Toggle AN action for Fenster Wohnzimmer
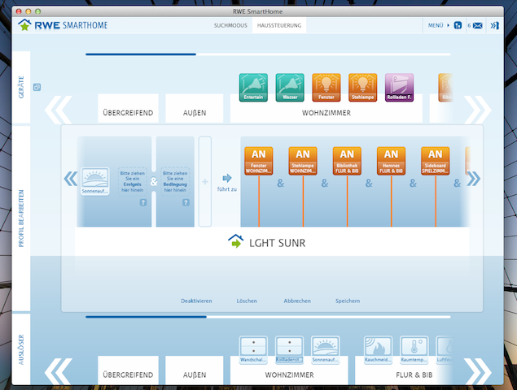Screen dimensions: 517x390 tap(259, 161)
